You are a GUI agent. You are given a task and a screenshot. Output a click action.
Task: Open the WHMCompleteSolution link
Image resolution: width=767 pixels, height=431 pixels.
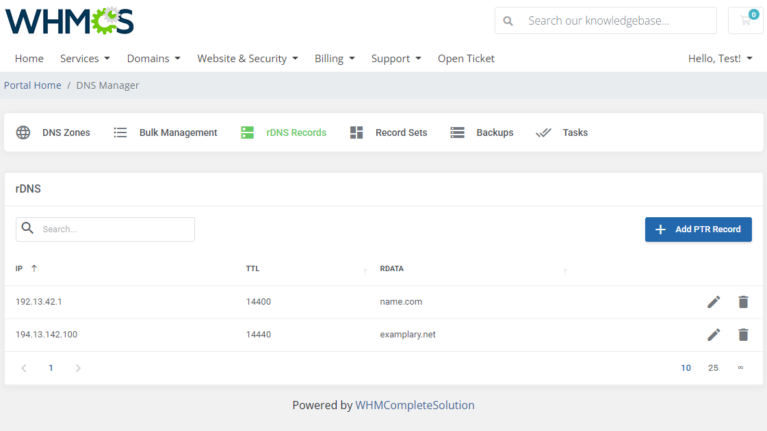click(415, 405)
